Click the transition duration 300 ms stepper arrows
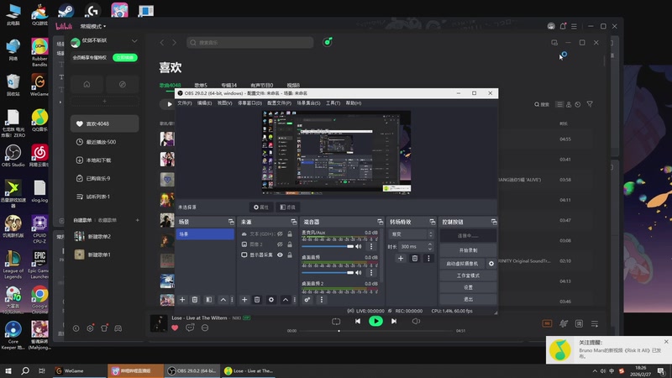Viewport: 672px width, 378px height. click(x=430, y=246)
